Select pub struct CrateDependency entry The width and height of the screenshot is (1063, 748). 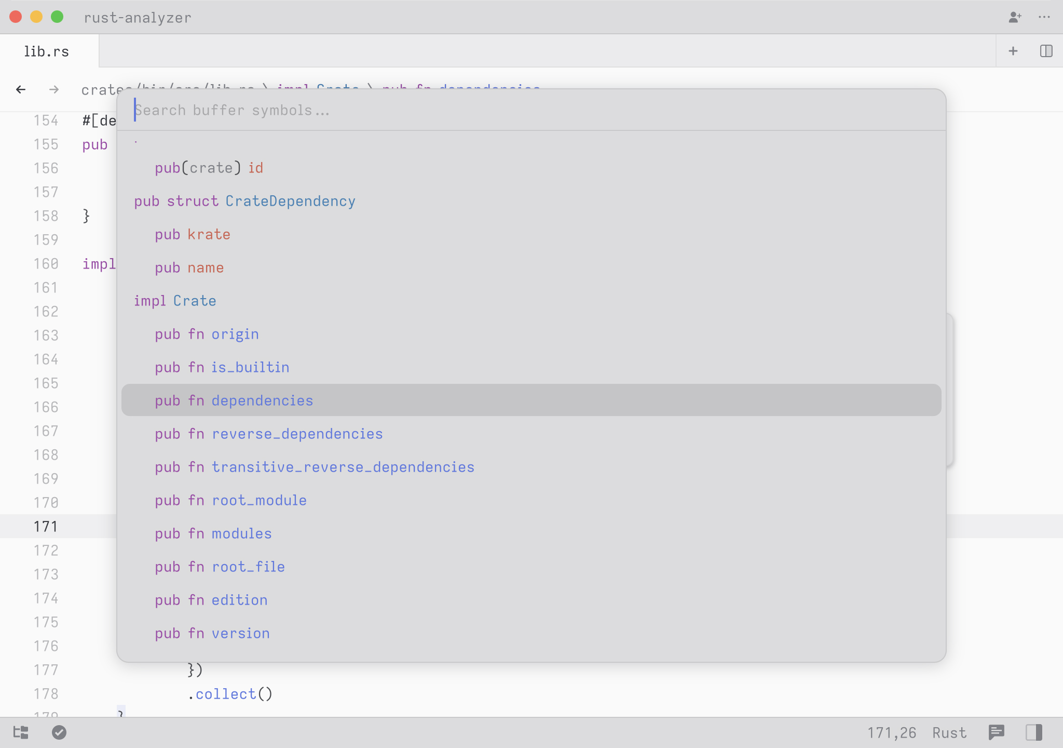click(x=244, y=201)
